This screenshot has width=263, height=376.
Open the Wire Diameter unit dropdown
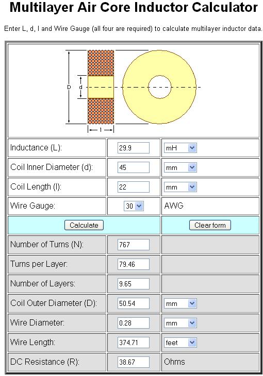180,323
